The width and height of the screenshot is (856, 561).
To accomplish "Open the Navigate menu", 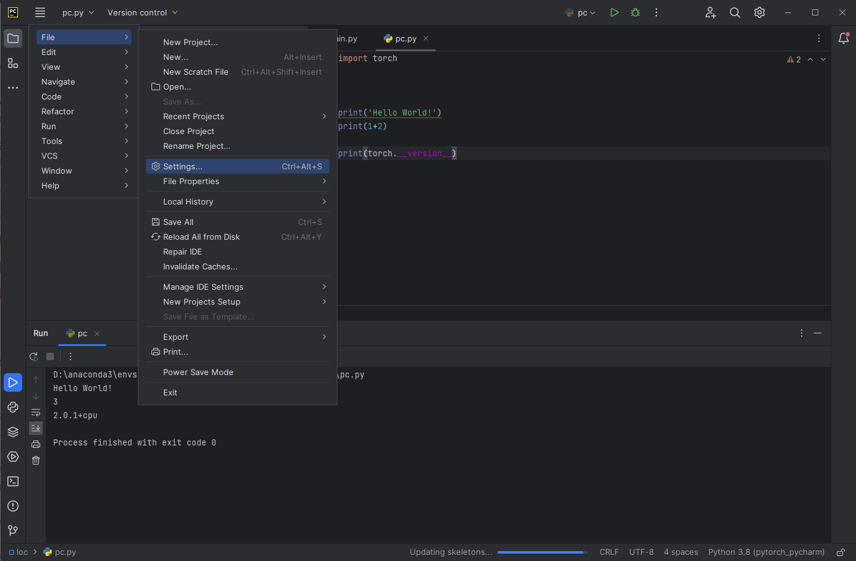I will click(84, 82).
